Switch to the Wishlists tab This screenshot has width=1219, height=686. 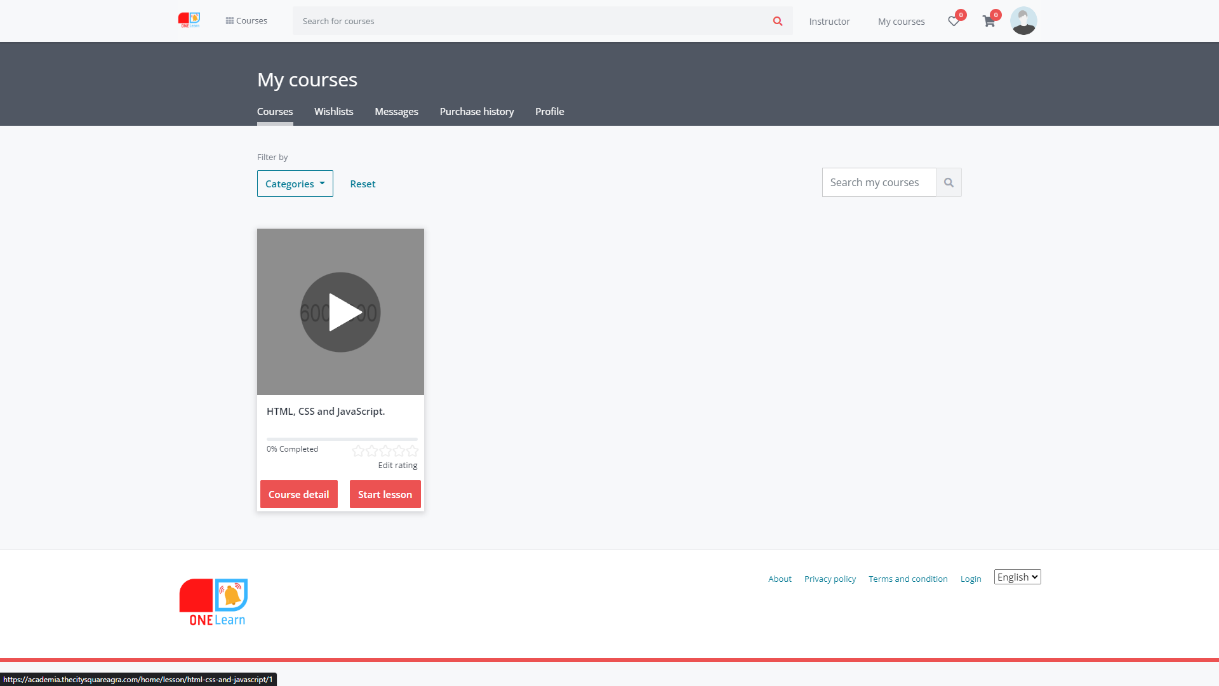333,111
